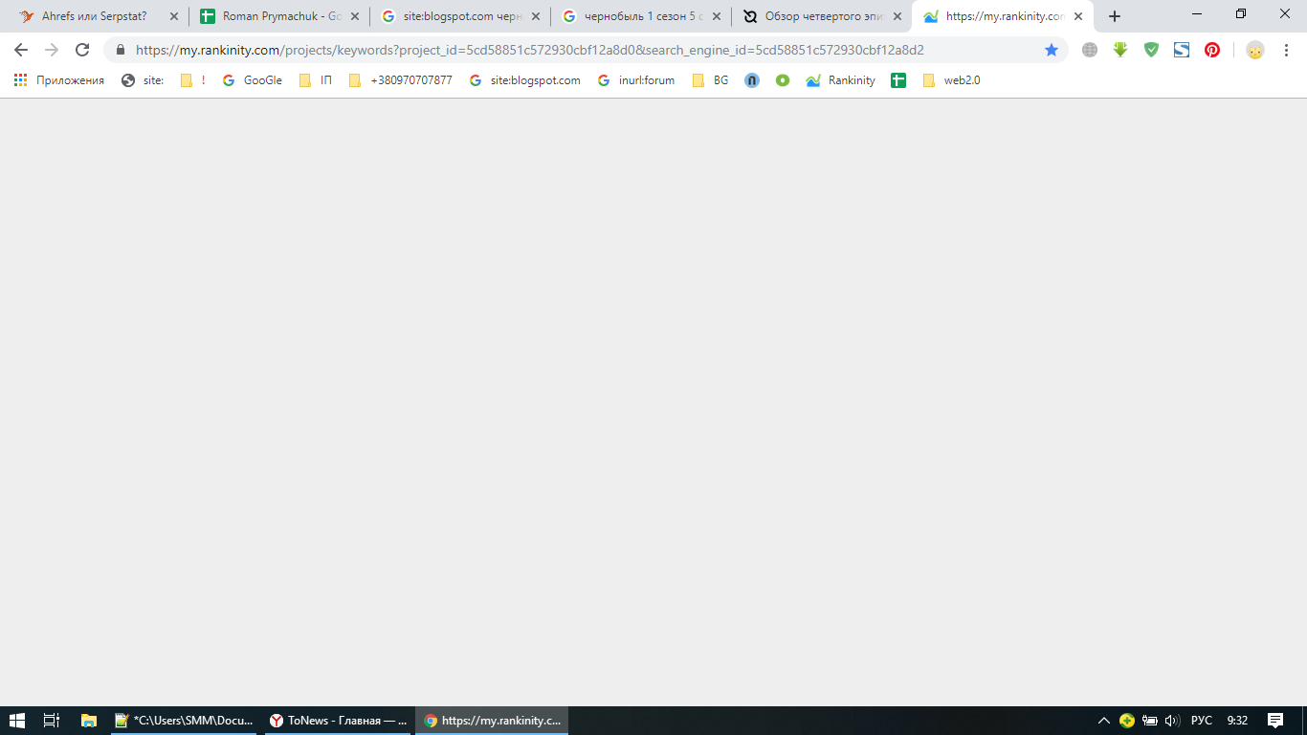Viewport: 1307px width, 735px height.
Task: Open a new browser tab
Action: coord(1115,16)
